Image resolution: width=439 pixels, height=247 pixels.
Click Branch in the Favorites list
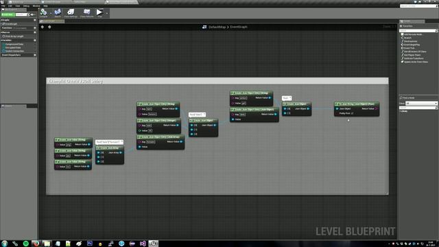click(x=407, y=38)
